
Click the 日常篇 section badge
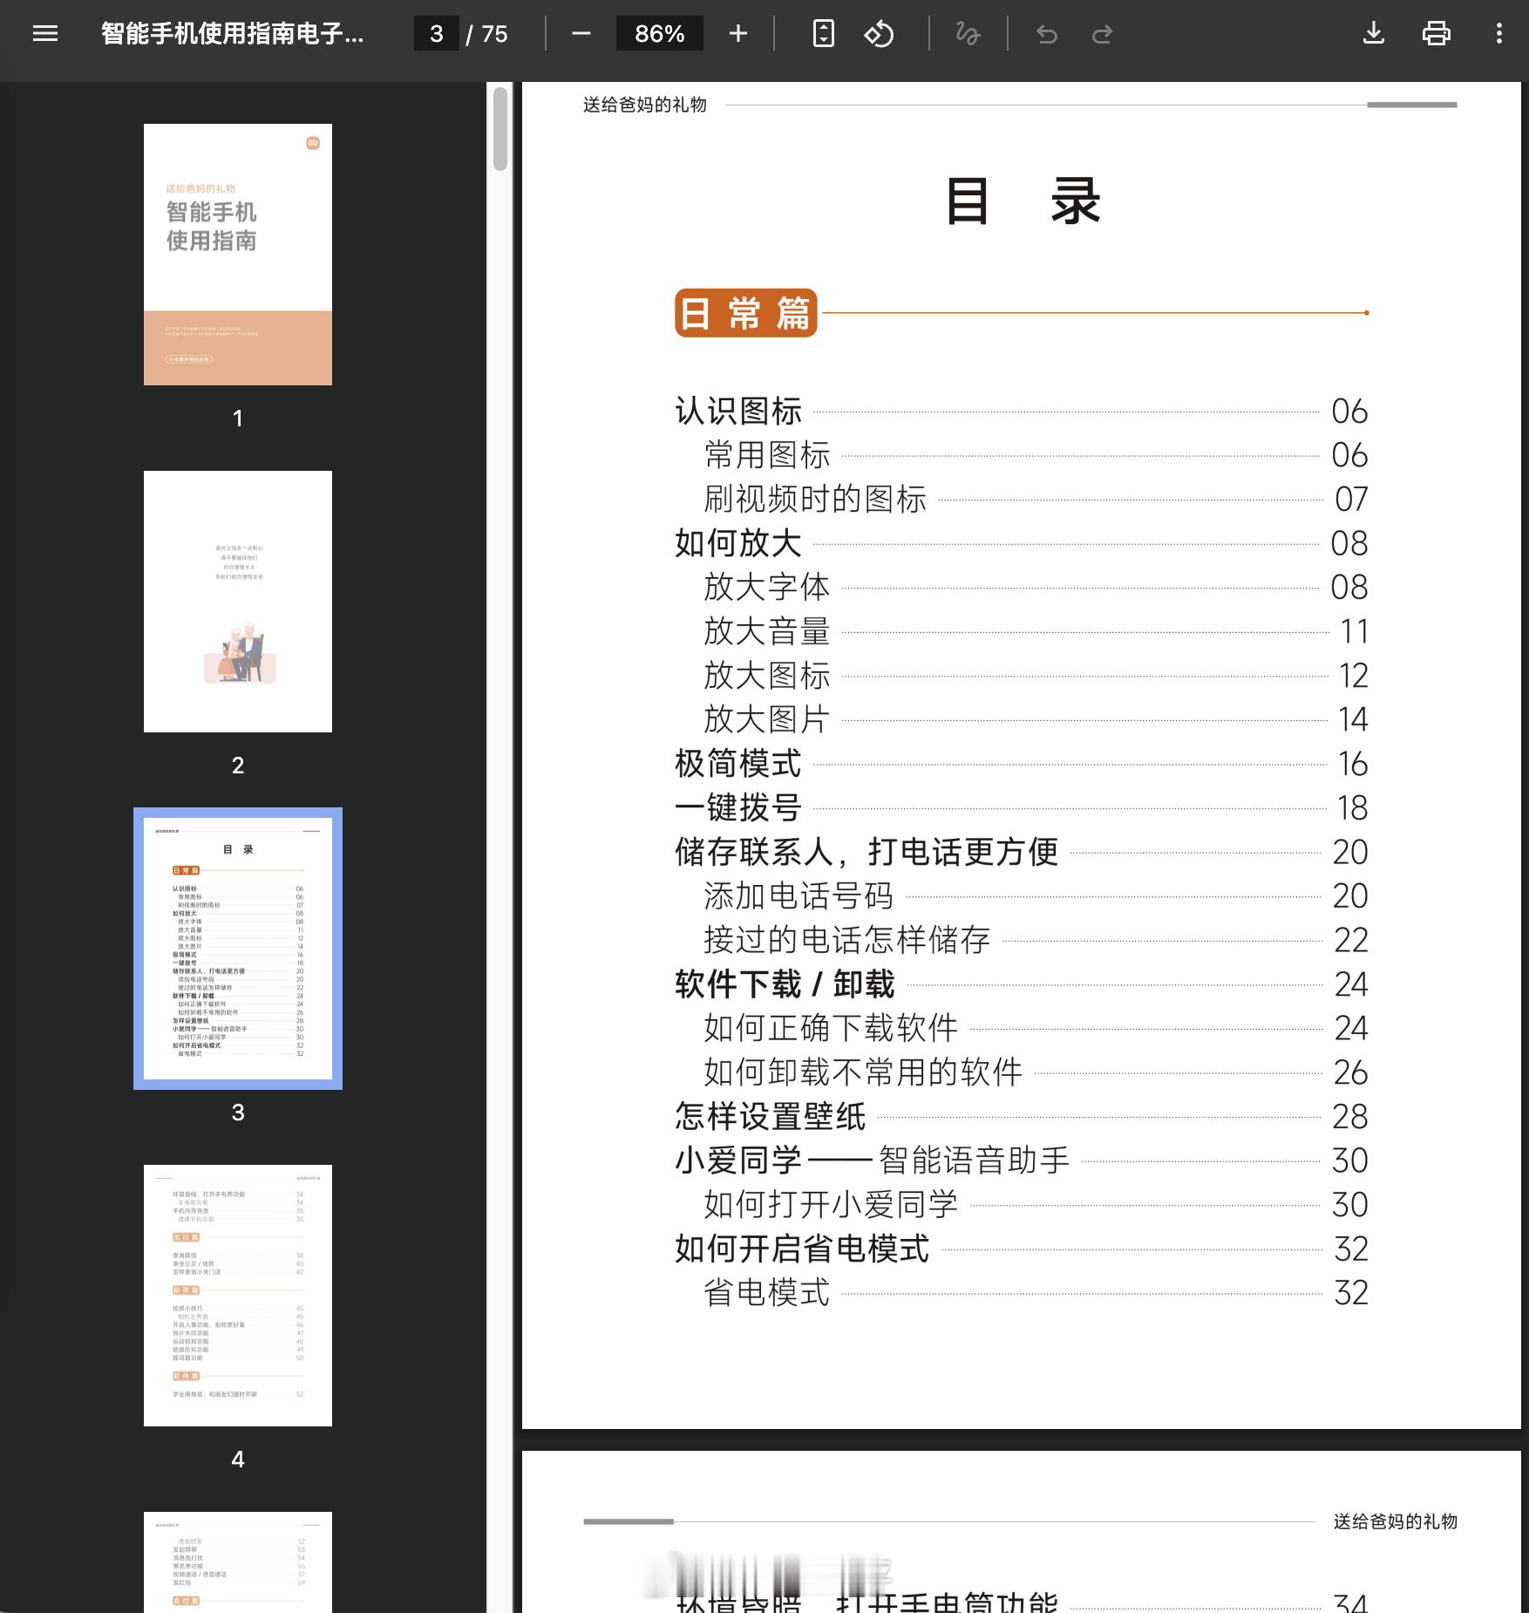click(x=746, y=313)
